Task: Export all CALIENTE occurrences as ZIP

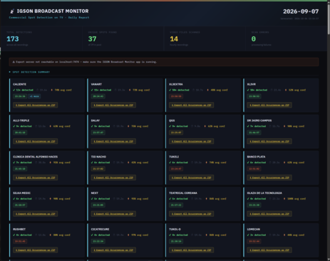Action: [x=35, y=105]
